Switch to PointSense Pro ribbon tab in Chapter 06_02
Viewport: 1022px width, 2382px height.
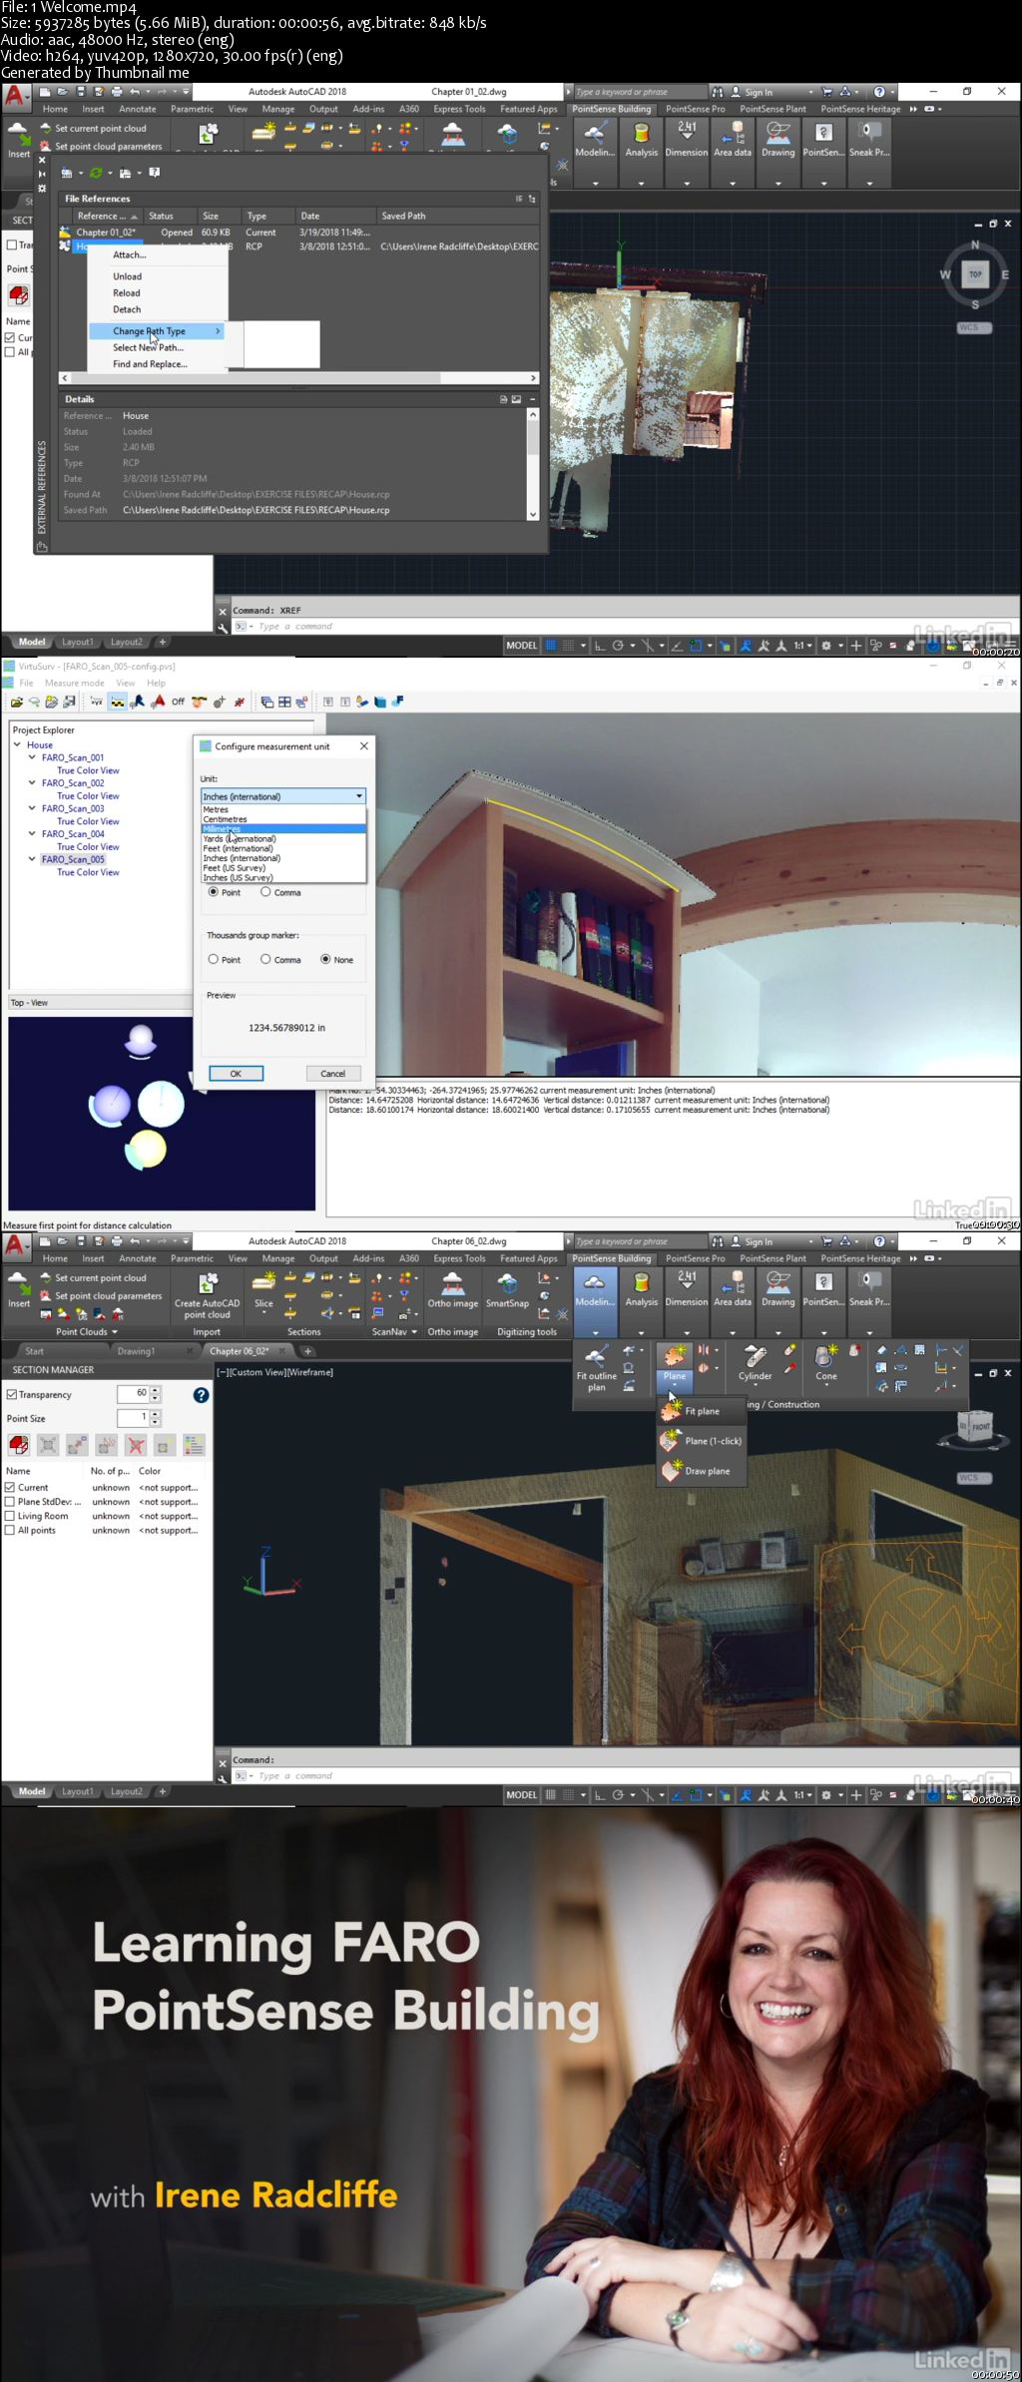695,1258
